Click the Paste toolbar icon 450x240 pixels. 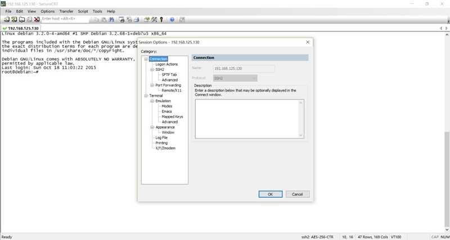104,20
